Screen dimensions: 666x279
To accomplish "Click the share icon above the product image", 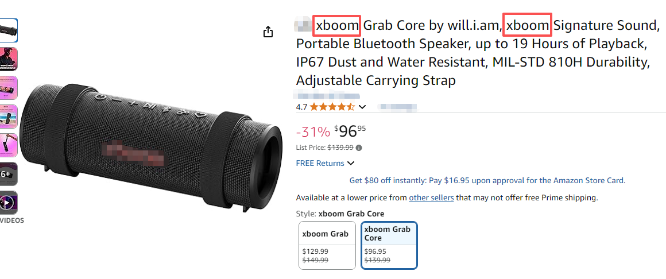I will (x=268, y=32).
